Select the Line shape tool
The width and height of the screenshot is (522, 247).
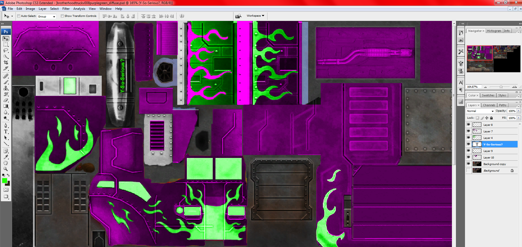tap(6, 144)
